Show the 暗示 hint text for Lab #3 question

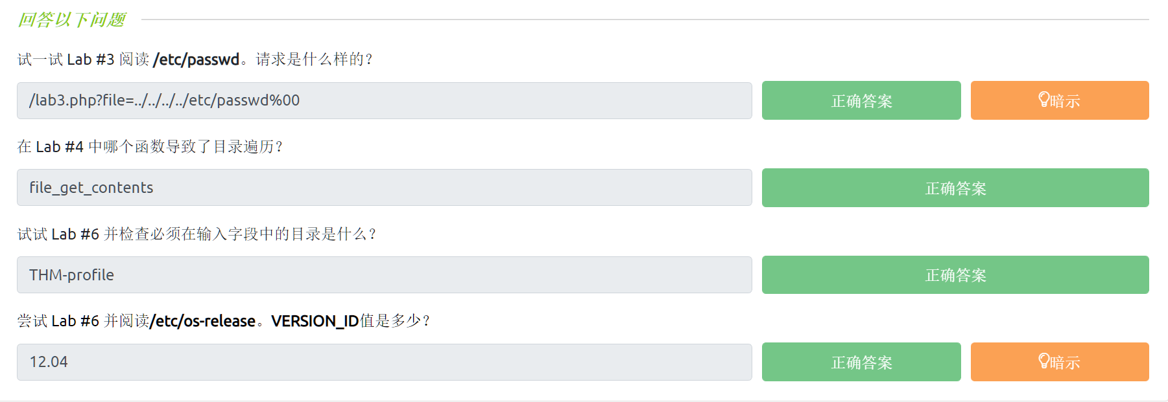coord(1066,101)
